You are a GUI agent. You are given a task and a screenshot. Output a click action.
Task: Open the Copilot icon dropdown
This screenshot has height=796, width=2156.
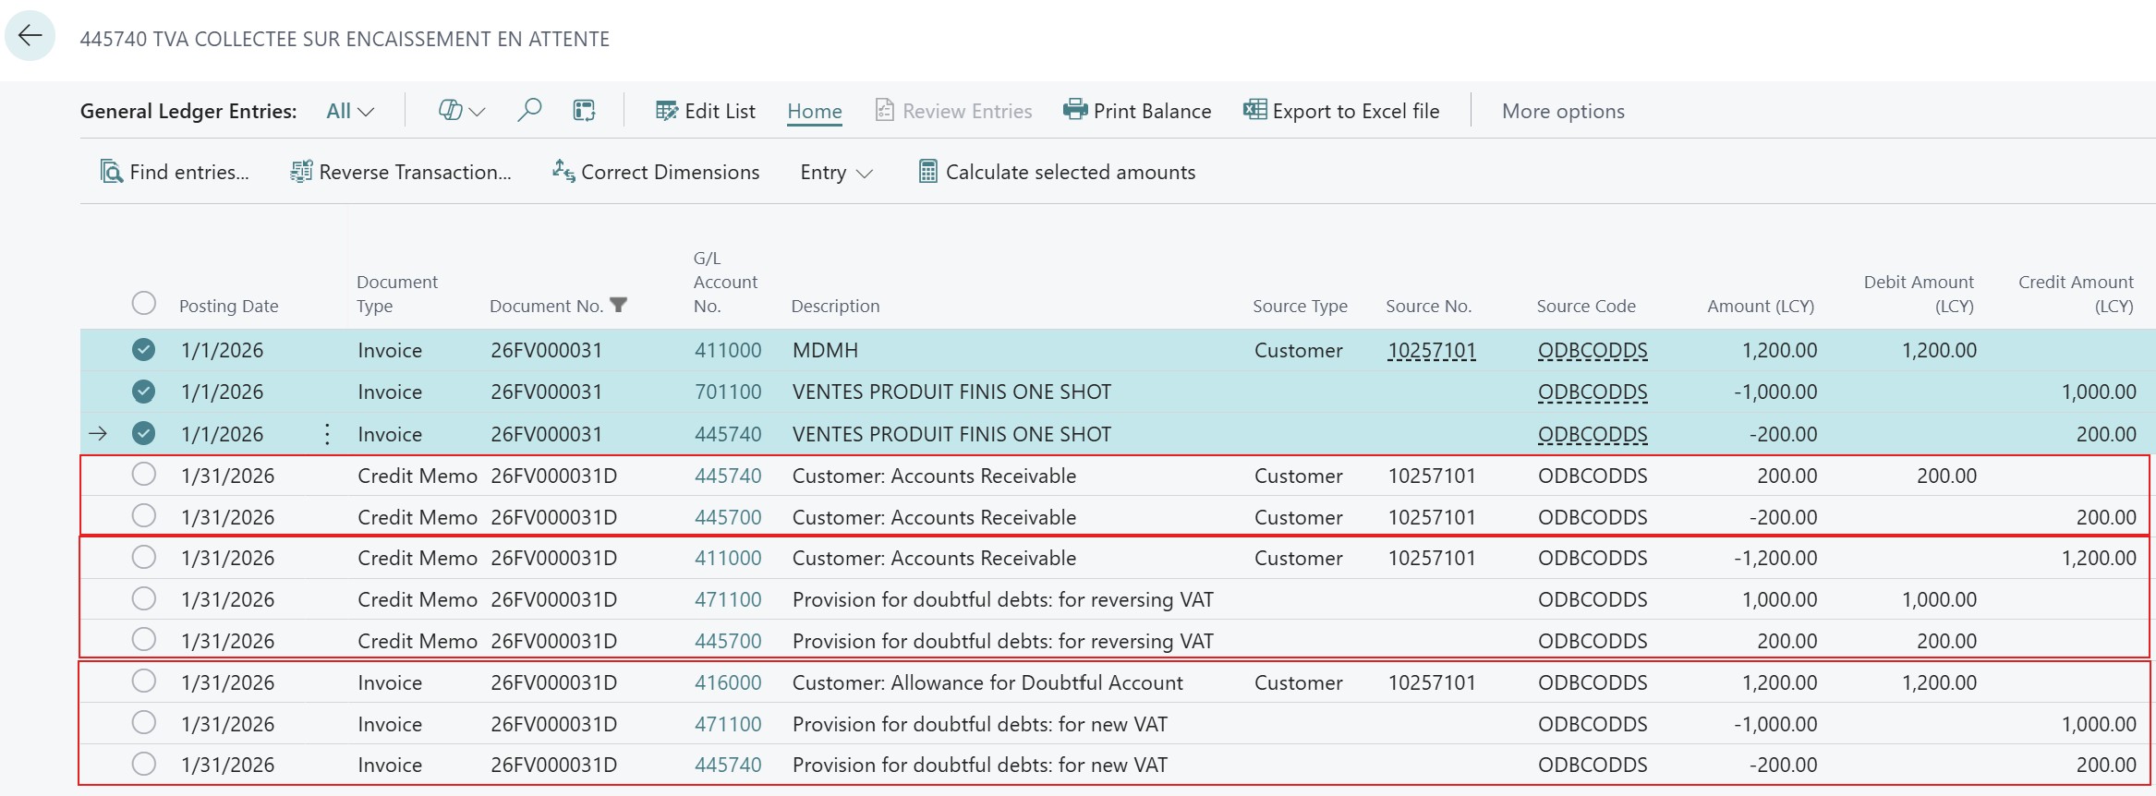point(461,111)
